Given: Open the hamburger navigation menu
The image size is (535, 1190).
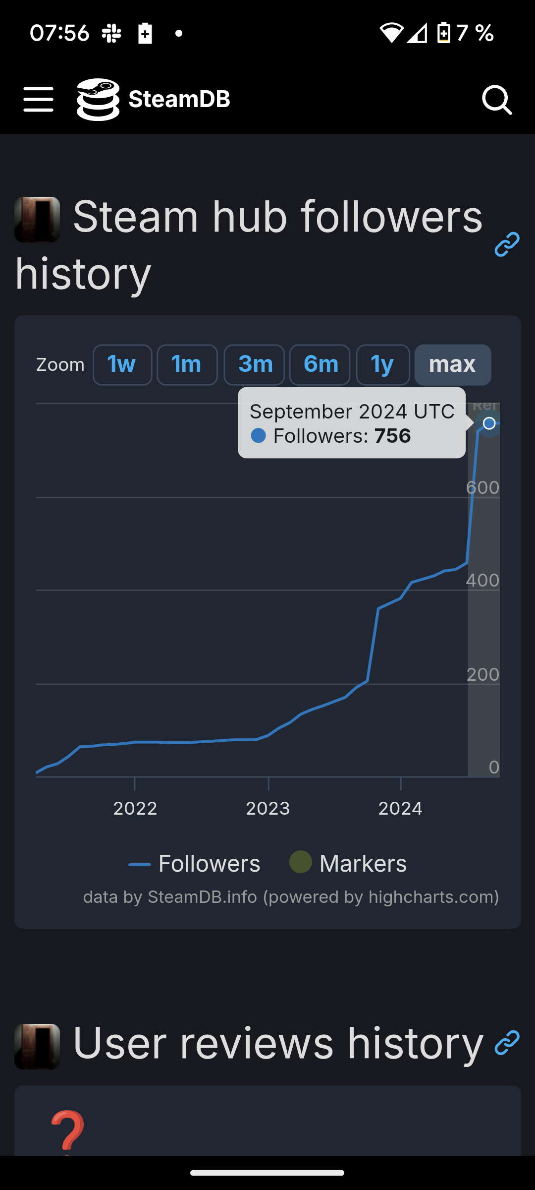Looking at the screenshot, I should coord(38,99).
